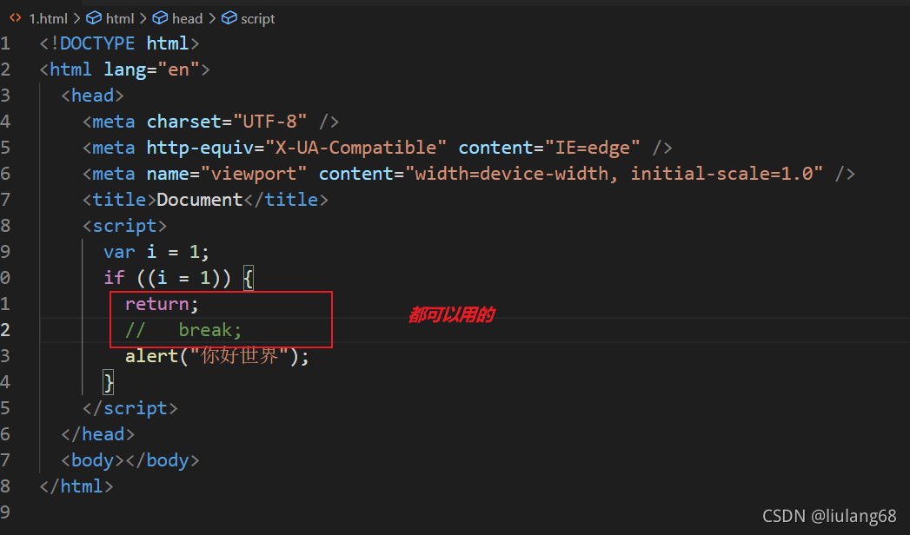
Task: Click the HTML file icon in breadcrumb
Action: pyautogui.click(x=16, y=18)
